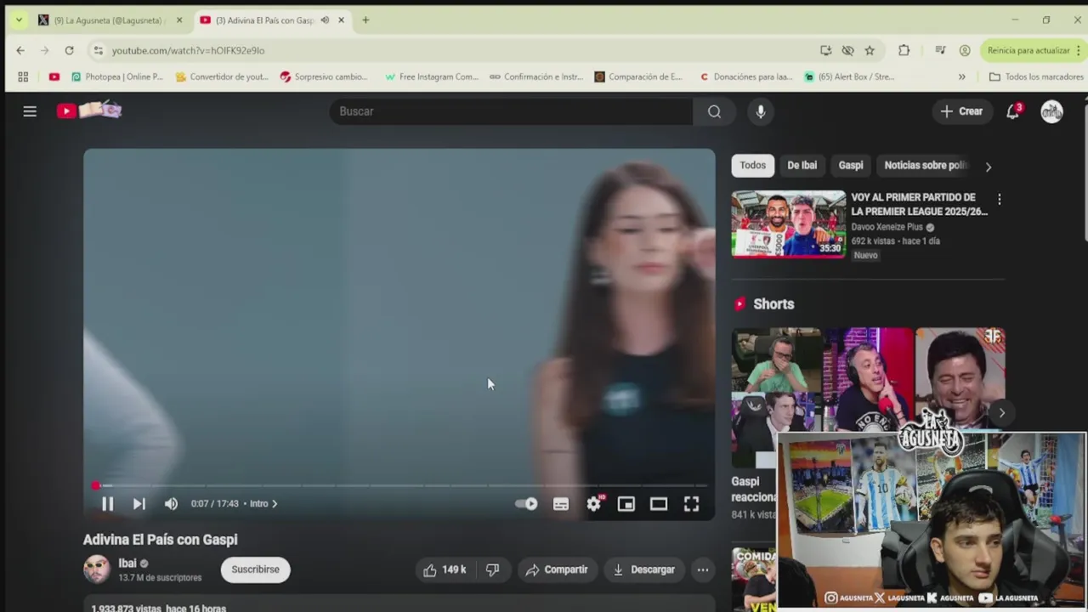
Task: Start voice search with microphone
Action: tap(761, 111)
